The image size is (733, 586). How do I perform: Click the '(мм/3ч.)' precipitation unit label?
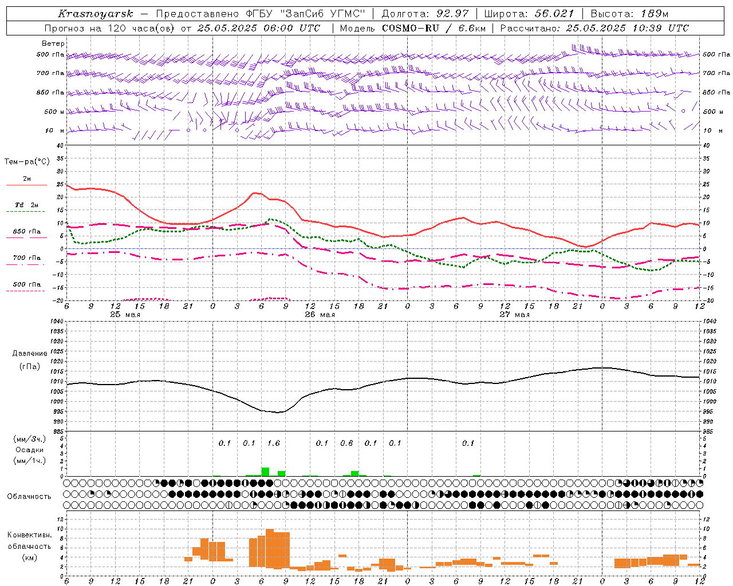point(30,439)
